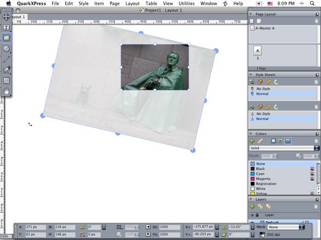The width and height of the screenshot is (321, 240).
Task: Select the White color swatch
Action: pyautogui.click(x=253, y=189)
